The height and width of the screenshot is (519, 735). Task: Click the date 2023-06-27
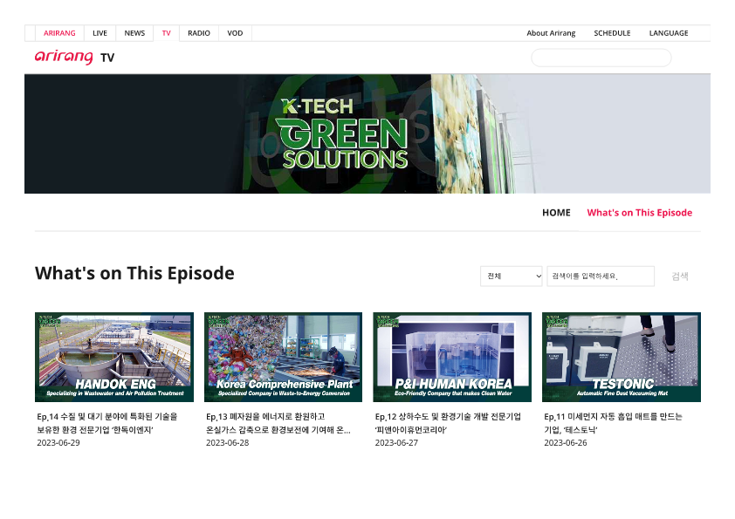click(x=396, y=442)
